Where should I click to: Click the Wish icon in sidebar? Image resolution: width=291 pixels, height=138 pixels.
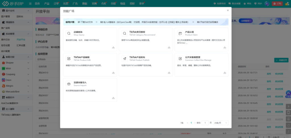[3, 68]
